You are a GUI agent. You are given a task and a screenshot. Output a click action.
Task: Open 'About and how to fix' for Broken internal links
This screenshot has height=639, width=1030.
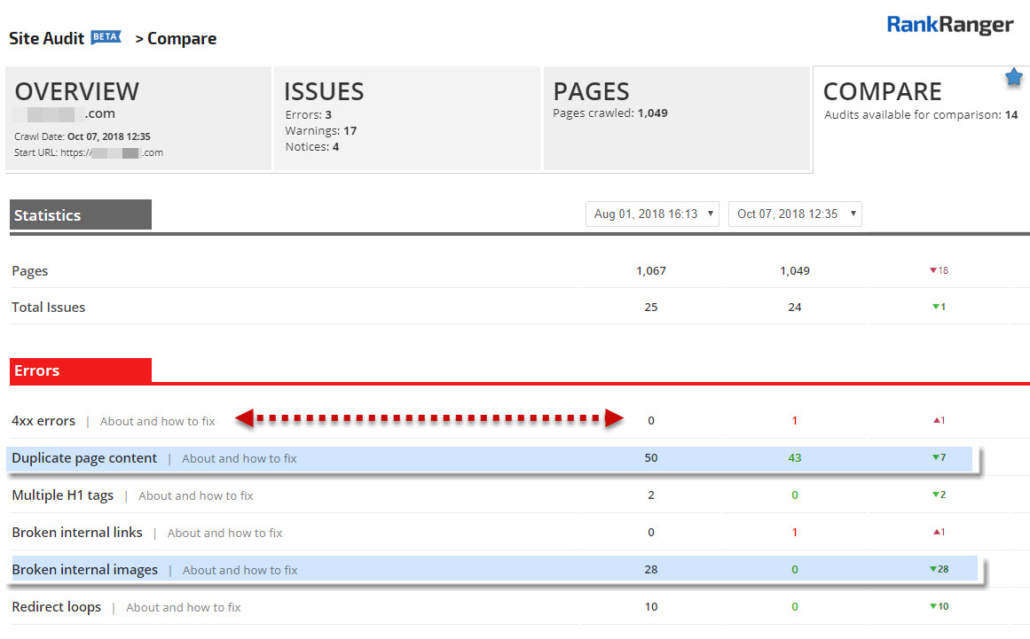tap(224, 534)
